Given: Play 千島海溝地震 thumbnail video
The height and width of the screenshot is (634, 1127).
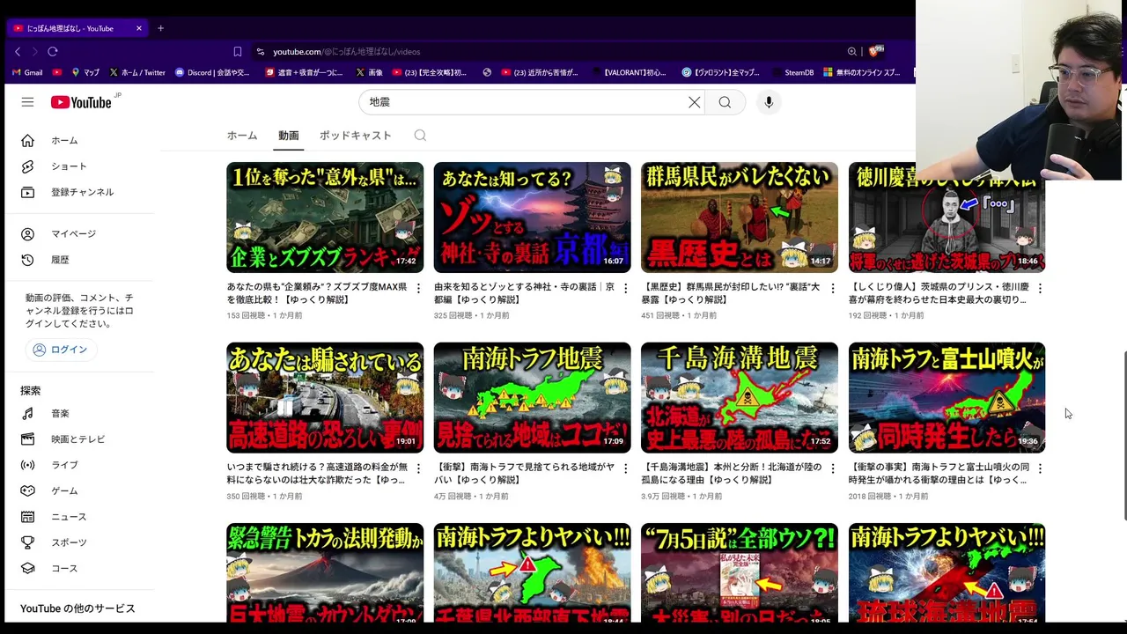Looking at the screenshot, I should (x=740, y=398).
